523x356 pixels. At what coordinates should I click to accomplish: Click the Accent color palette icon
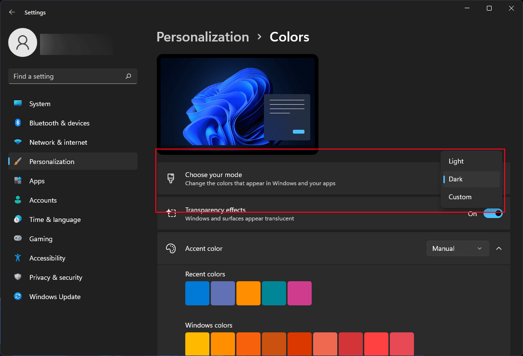[x=171, y=248]
